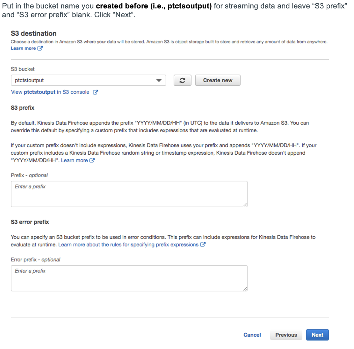The height and width of the screenshot is (349, 354).
Task: Focus the Error prefix optional text field
Action: point(129,278)
